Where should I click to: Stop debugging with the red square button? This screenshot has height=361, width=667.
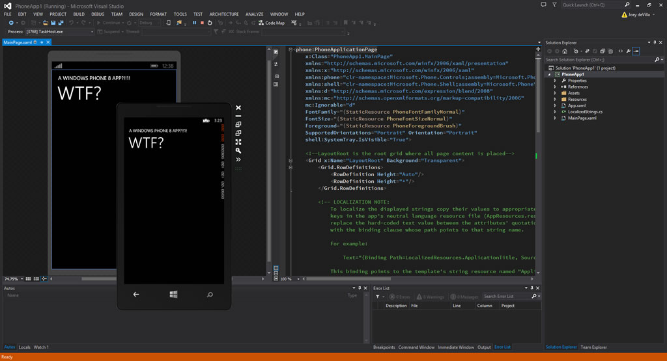[202, 23]
